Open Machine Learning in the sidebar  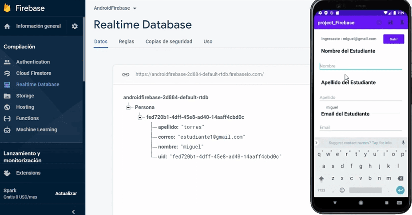pyautogui.click(x=36, y=130)
